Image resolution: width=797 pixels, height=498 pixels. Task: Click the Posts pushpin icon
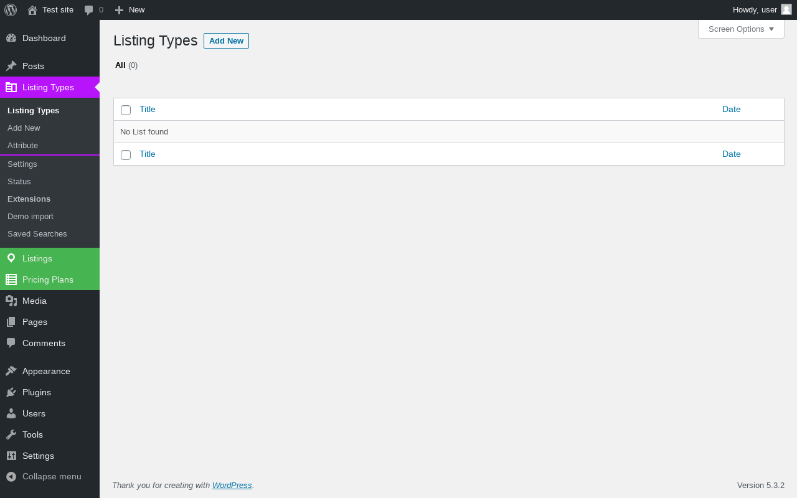point(11,66)
